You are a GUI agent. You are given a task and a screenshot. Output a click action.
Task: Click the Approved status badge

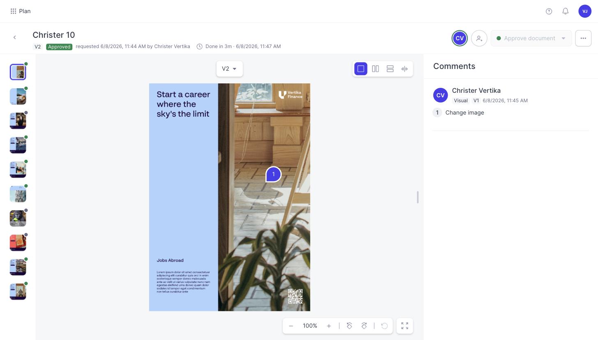click(x=59, y=46)
